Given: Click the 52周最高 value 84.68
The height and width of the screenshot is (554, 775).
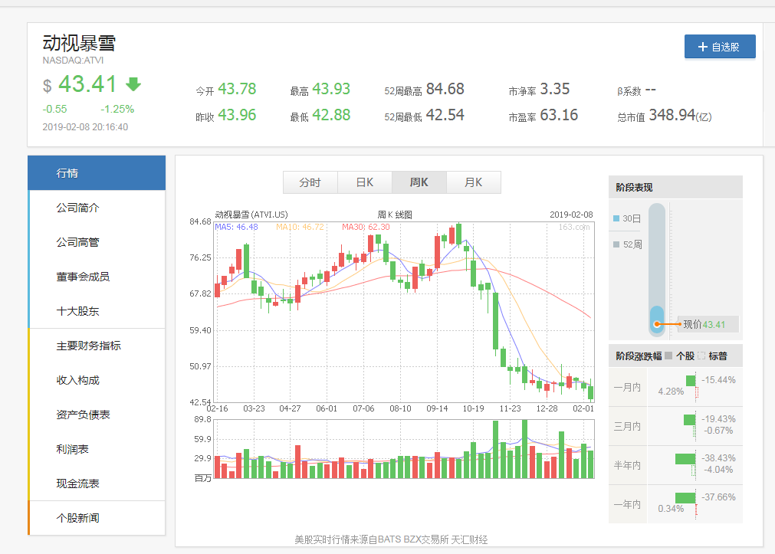Looking at the screenshot, I should point(445,89).
